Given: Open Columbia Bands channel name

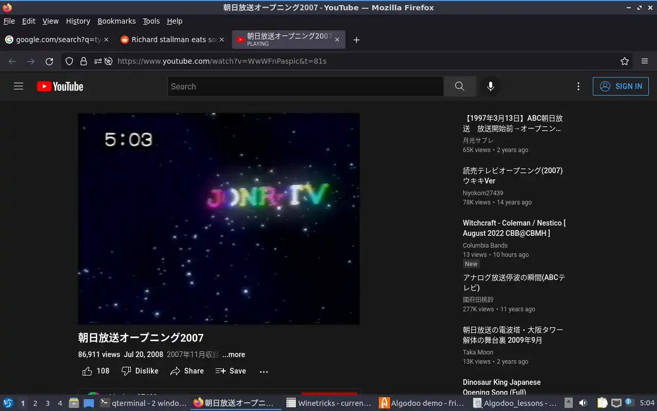Looking at the screenshot, I should point(485,246).
